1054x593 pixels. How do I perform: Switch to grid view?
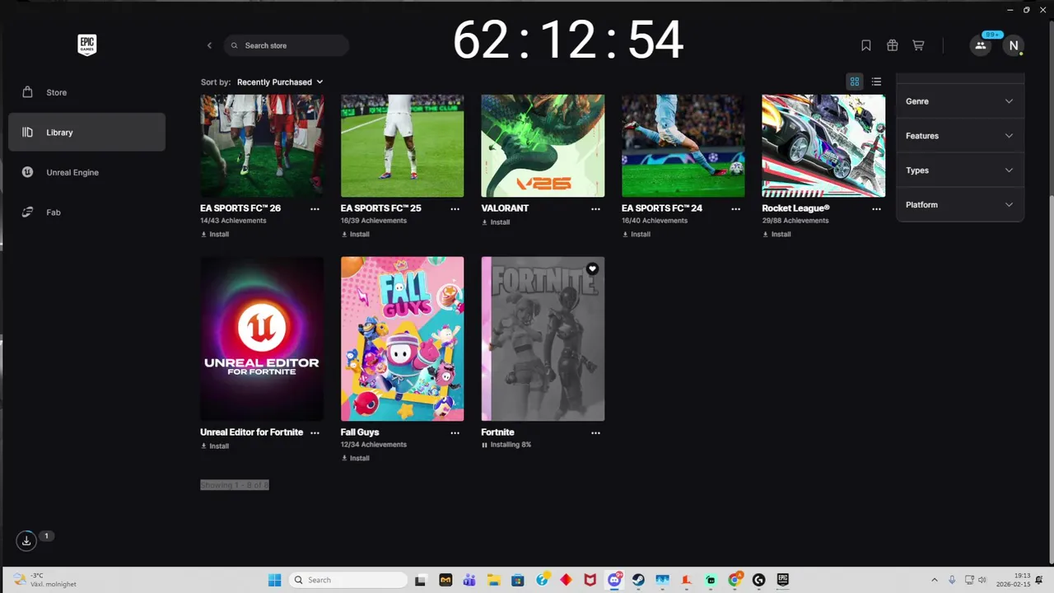pyautogui.click(x=855, y=82)
